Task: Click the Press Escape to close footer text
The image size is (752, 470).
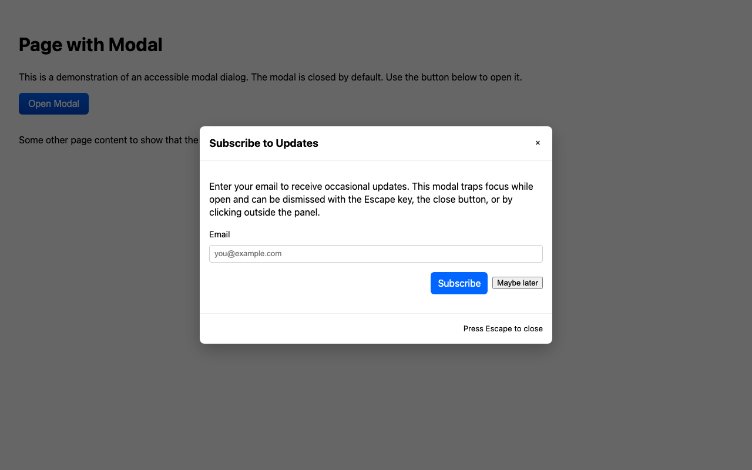Action: tap(503, 328)
